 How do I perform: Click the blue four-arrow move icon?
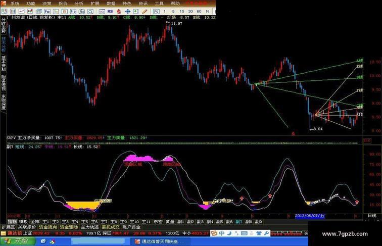point(128,11)
